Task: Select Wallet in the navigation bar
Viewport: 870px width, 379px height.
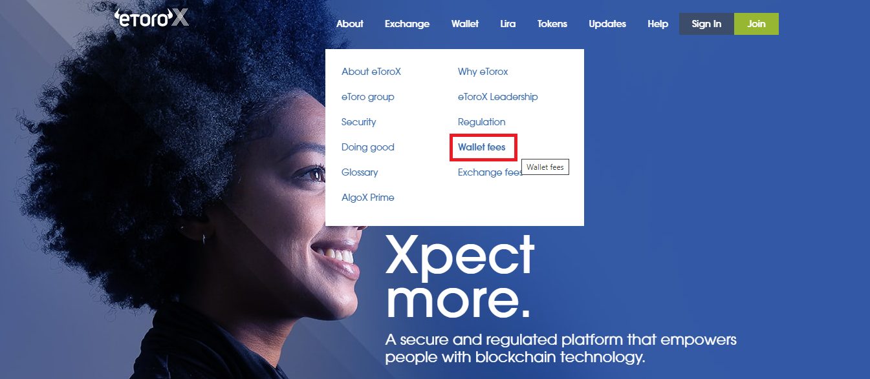Action: tap(465, 24)
